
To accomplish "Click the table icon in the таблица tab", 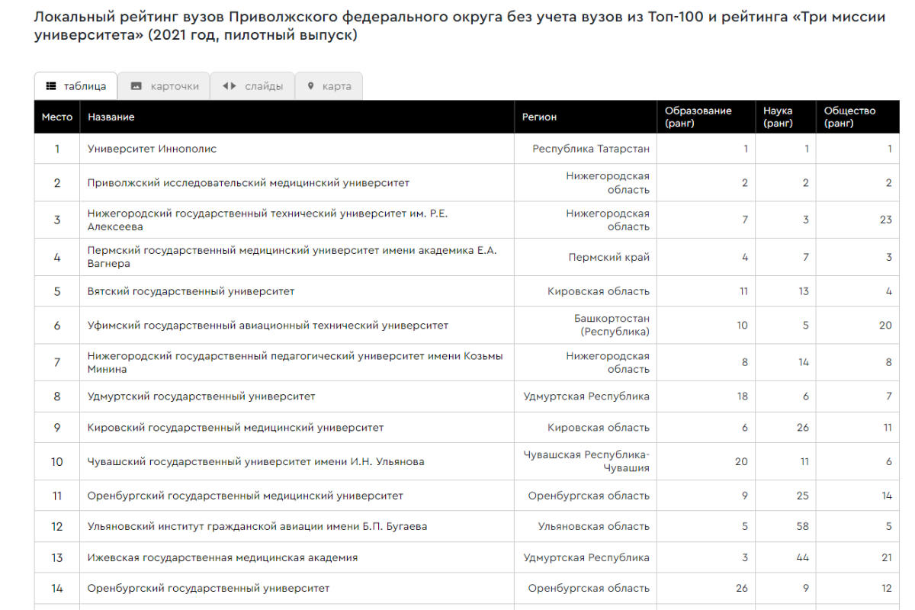I will click(x=52, y=86).
